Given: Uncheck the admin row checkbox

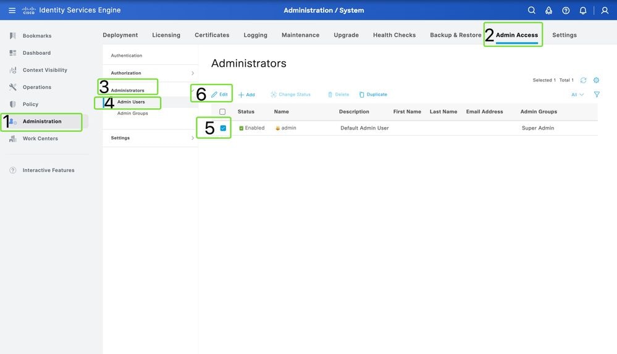Looking at the screenshot, I should (223, 128).
